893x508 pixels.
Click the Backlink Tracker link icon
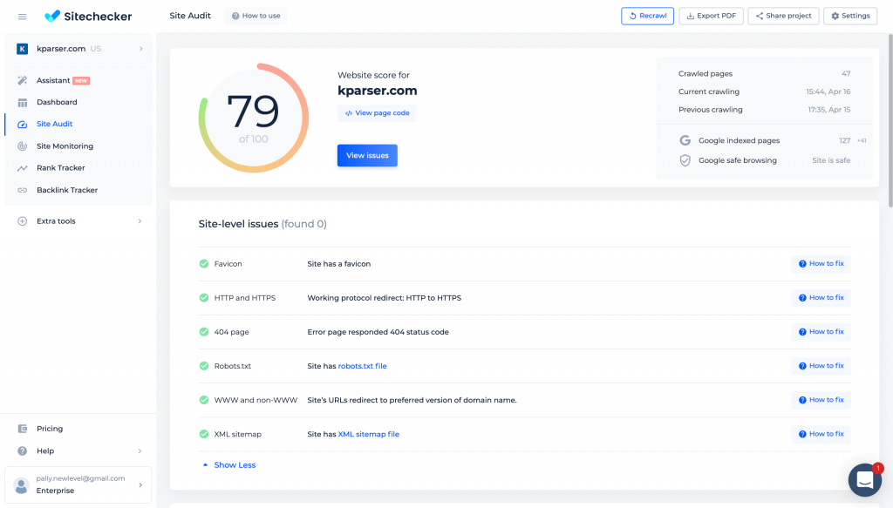coord(22,190)
